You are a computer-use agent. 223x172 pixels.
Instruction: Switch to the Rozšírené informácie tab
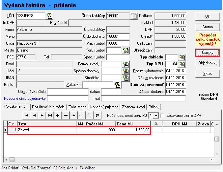click(48, 107)
